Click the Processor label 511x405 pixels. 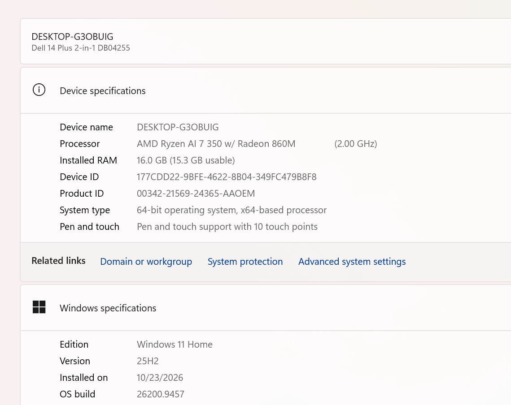[x=80, y=143]
